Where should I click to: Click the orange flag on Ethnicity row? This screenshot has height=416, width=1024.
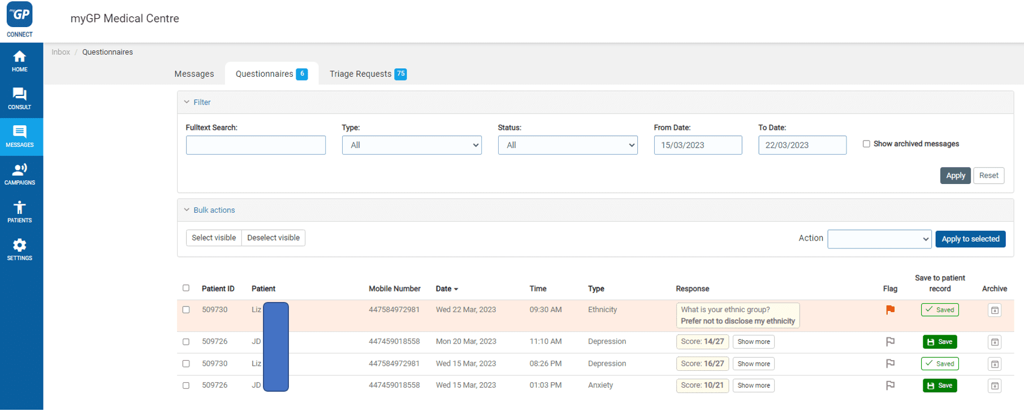(x=890, y=310)
